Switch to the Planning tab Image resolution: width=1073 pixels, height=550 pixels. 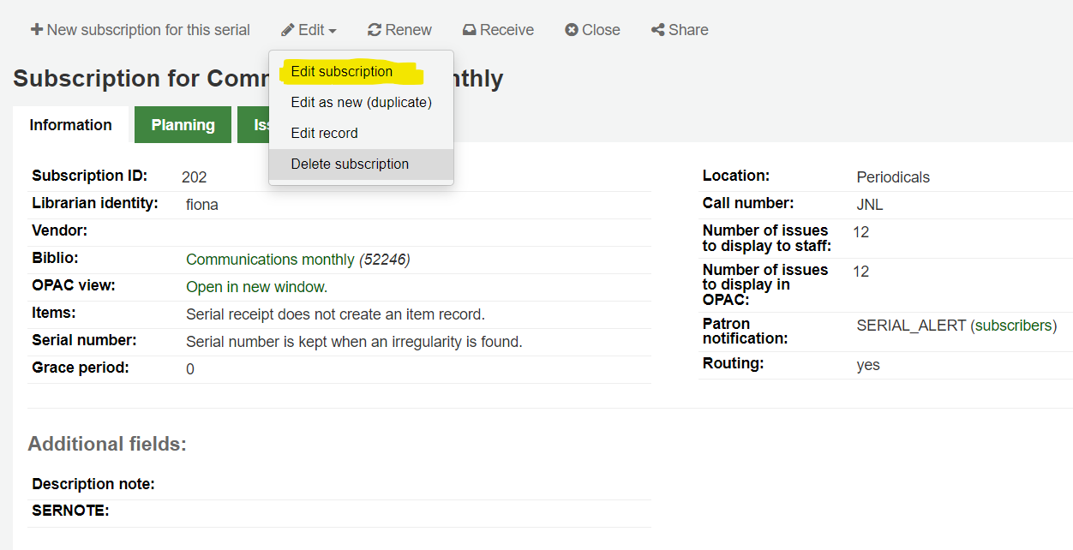pyautogui.click(x=183, y=124)
